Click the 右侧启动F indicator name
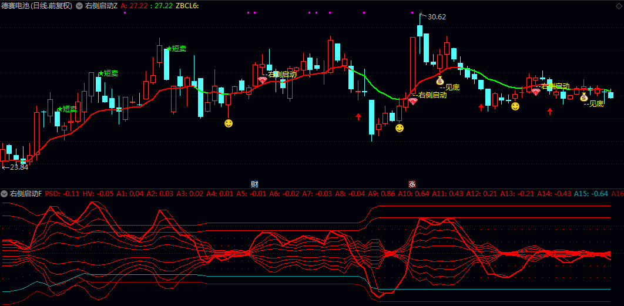 point(26,194)
